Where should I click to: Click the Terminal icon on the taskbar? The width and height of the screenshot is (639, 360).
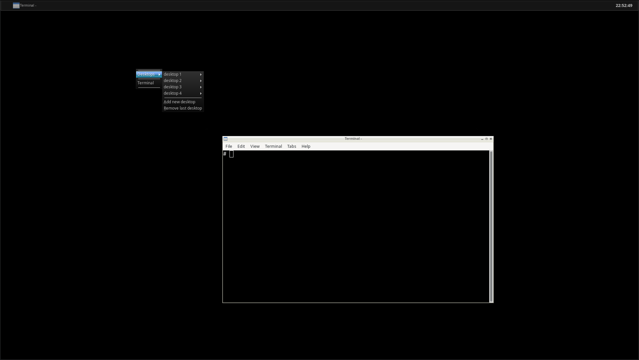pos(16,5)
